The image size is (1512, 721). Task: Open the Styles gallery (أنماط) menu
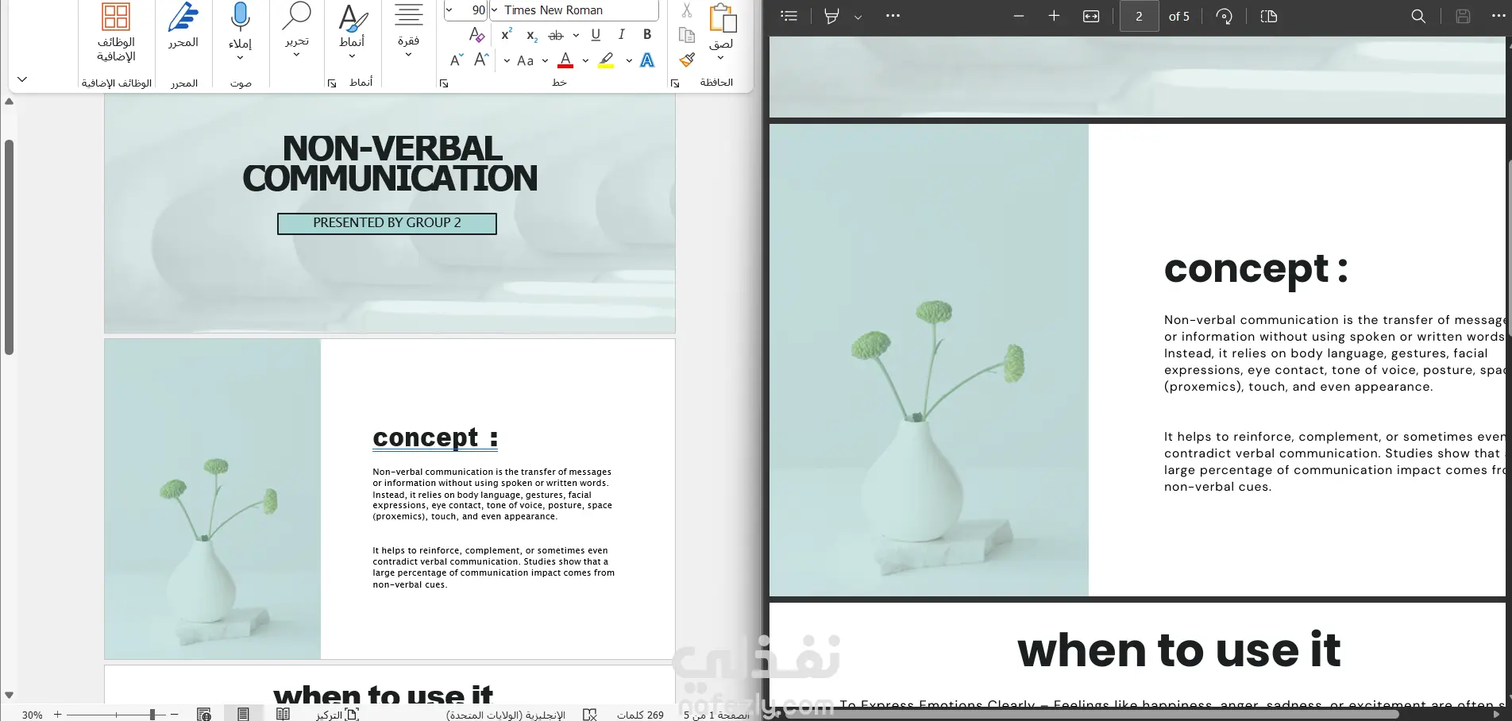[352, 32]
